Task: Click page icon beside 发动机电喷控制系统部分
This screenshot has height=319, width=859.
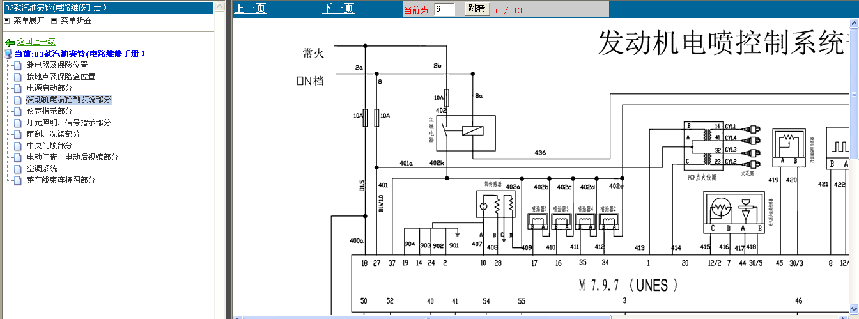Action: [17, 100]
